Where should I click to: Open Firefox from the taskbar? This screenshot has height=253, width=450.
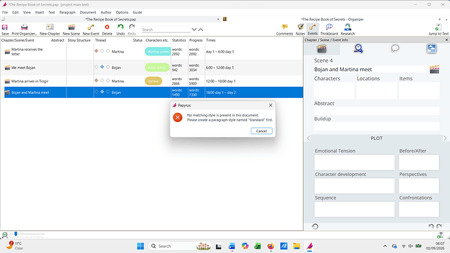tap(271, 246)
